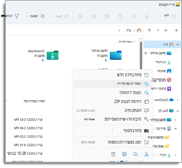182x168 pixels.
Task: Open the View (תצוגה) dropdown
Action: tap(35, 16)
